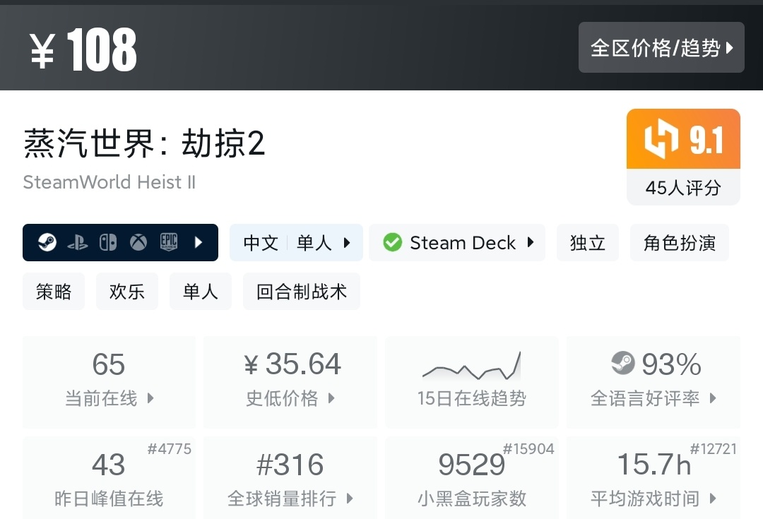Screen dimensions: 763x519
Task: Tap the green Steam Deck verified checkmark
Action: click(x=392, y=243)
